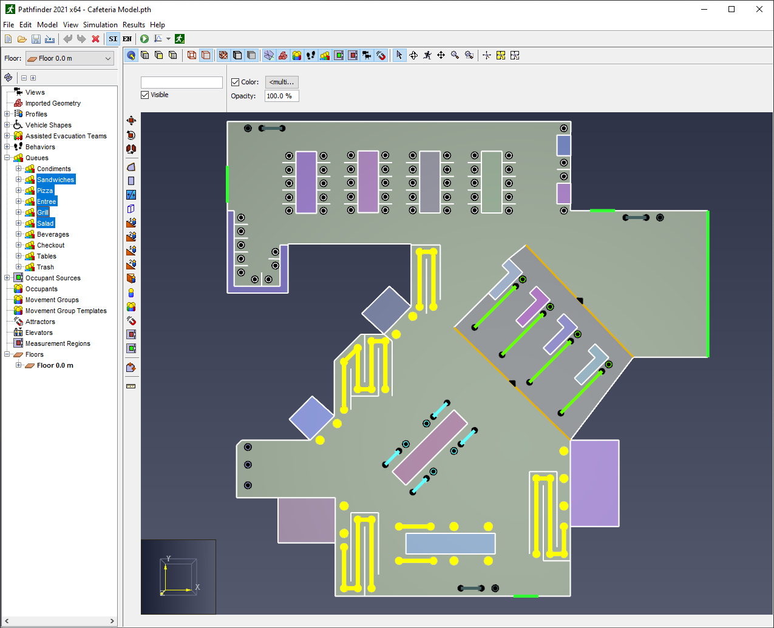
Task: Open the Simulation menu
Action: [x=100, y=25]
